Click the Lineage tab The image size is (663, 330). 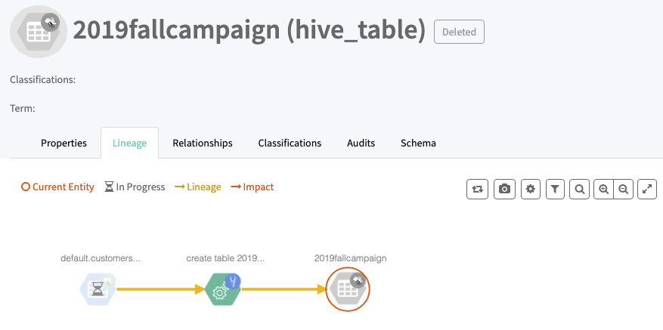[129, 143]
